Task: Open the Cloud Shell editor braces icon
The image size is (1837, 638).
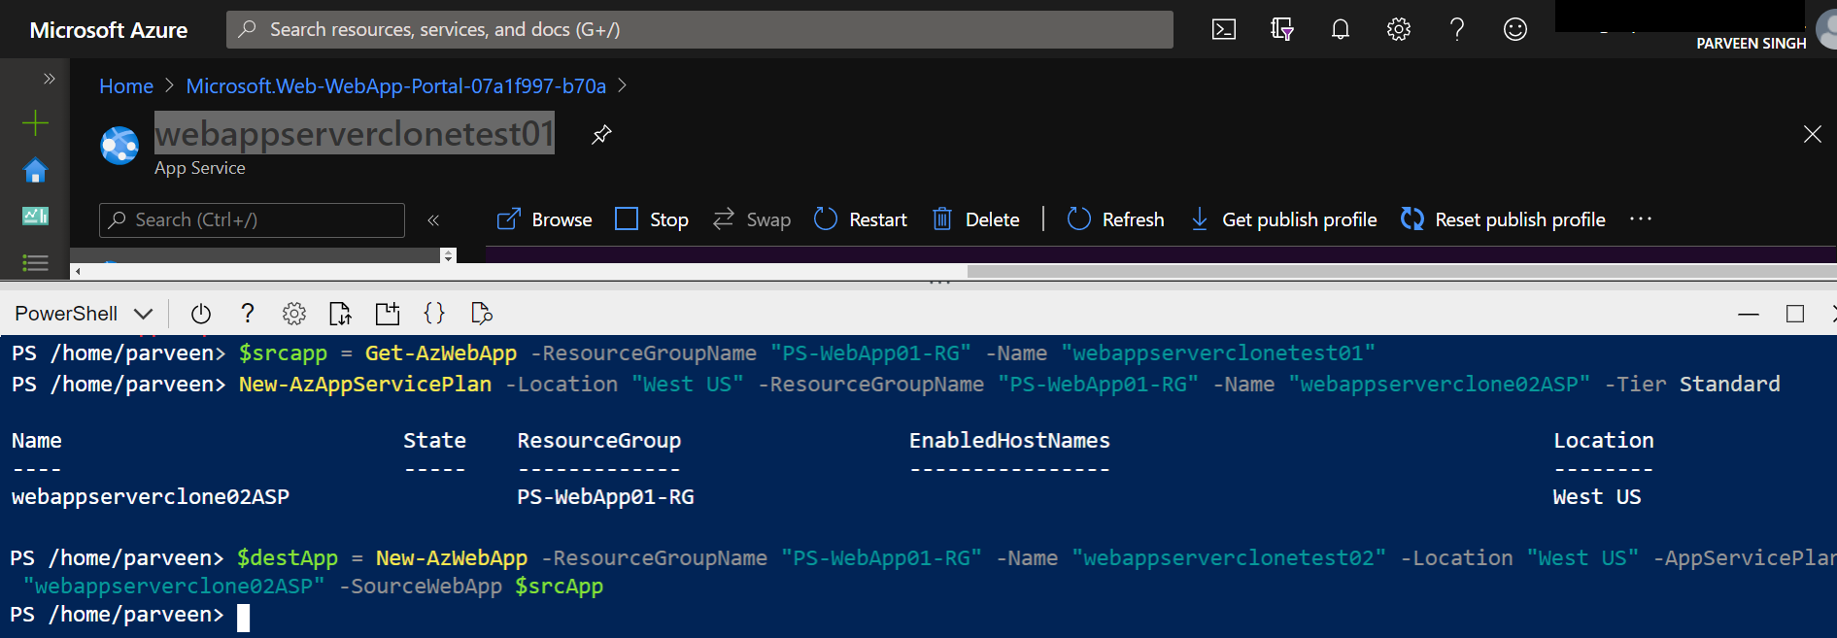Action: point(434,313)
